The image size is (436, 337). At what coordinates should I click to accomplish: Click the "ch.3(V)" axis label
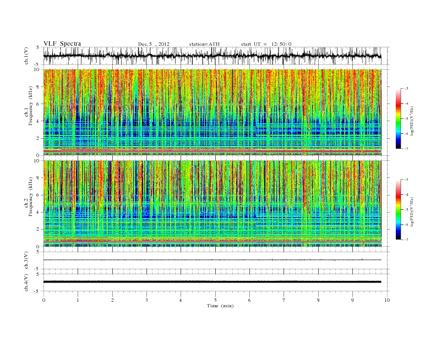tap(26, 260)
